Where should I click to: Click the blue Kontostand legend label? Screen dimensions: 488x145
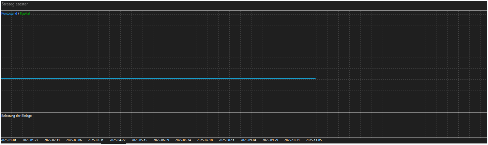(9, 14)
